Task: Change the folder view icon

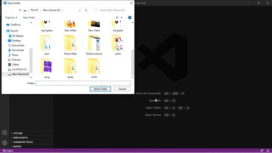Action: coord(117,17)
